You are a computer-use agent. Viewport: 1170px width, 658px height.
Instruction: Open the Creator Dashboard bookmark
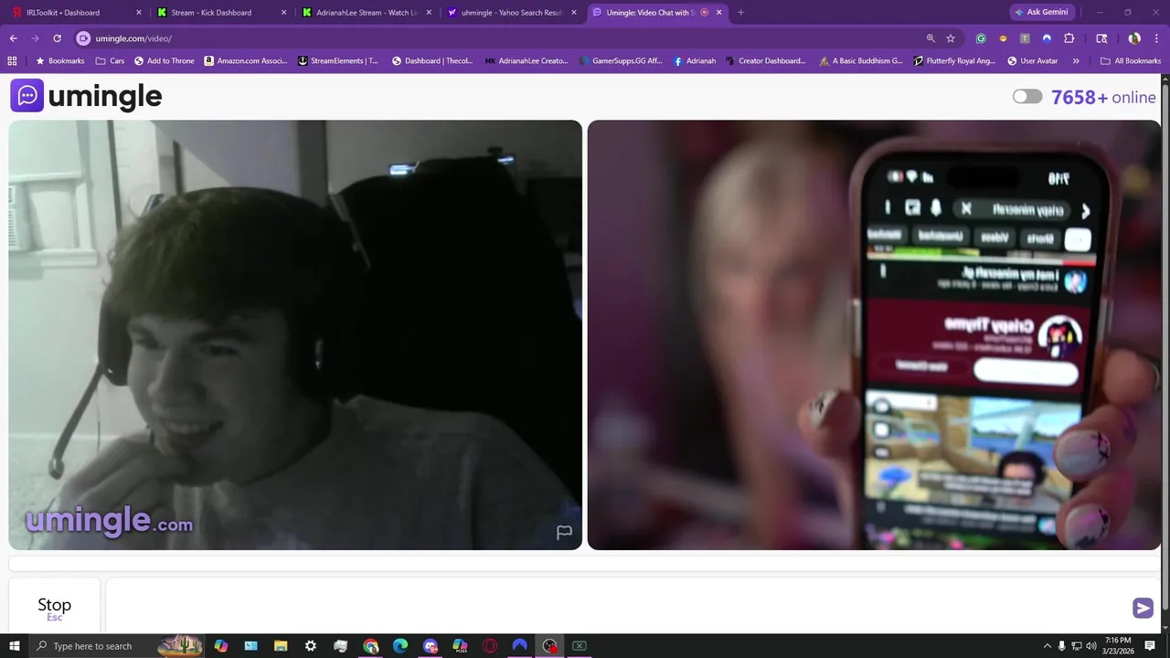tap(766, 61)
